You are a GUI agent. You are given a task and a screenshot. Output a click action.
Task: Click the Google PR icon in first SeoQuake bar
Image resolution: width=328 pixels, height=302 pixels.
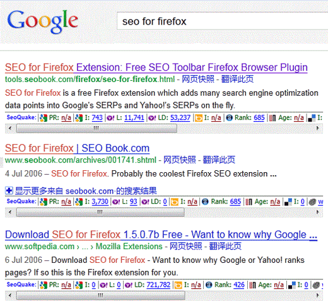(x=44, y=118)
